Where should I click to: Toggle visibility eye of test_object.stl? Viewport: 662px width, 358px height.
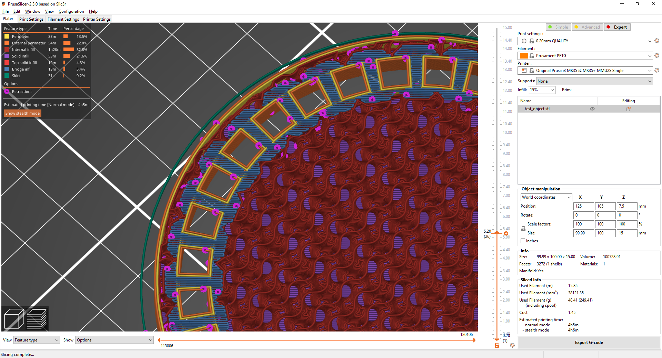pyautogui.click(x=592, y=109)
